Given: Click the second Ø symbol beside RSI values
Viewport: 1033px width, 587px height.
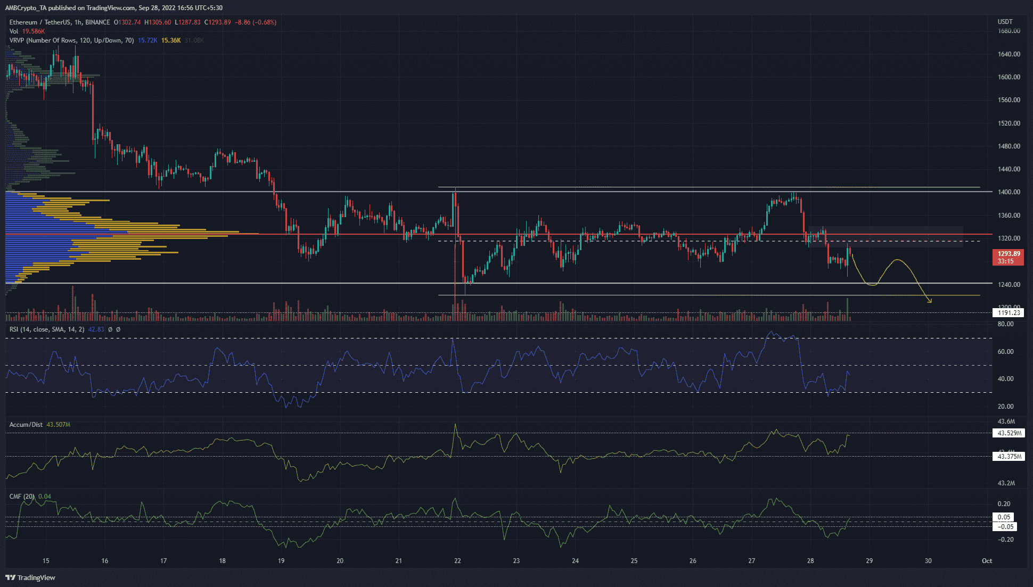Looking at the screenshot, I should point(119,329).
